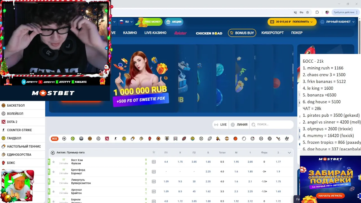Bet on П2 odds 45 for Арсенал match
Viewport: 361px width, 203px height.
pyautogui.click(x=194, y=191)
